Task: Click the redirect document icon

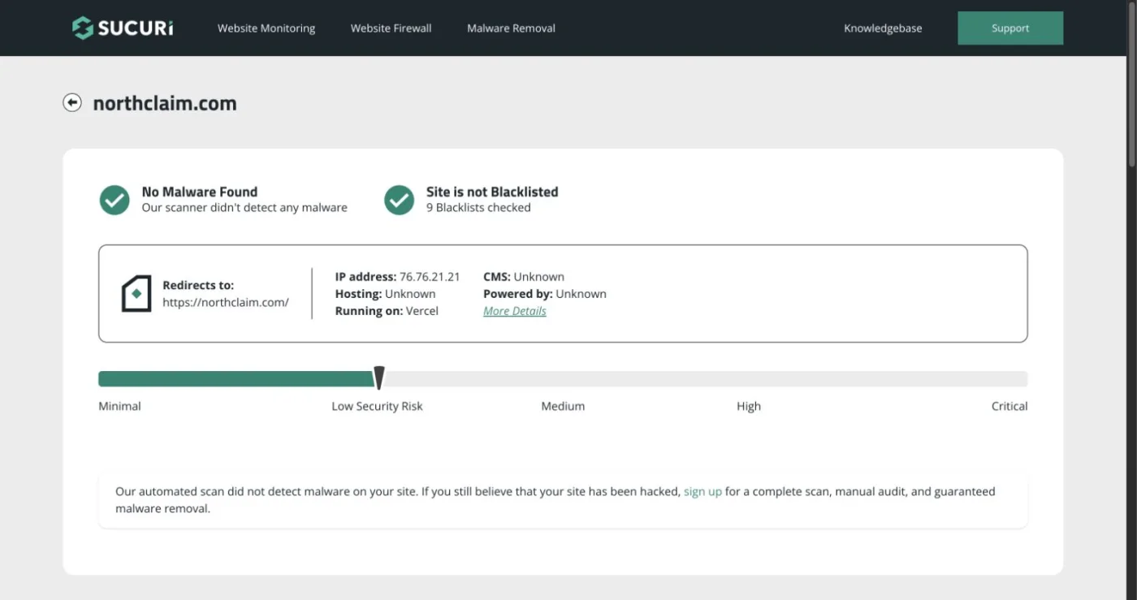Action: coord(136,293)
